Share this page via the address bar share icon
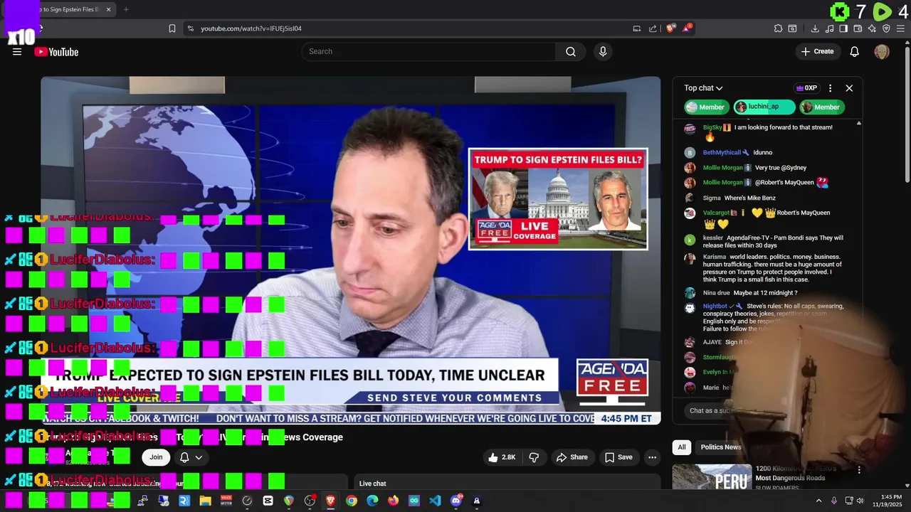This screenshot has width=911, height=512. point(653,28)
